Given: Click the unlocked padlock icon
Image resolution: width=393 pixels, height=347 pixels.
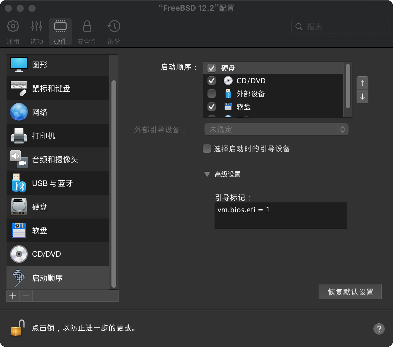Looking at the screenshot, I should tap(17, 328).
